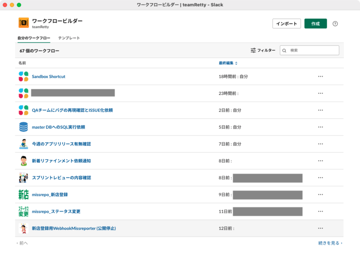Click the 新着リファインメント依頼通知 row icon
This screenshot has height=265, width=360.
coord(23,161)
